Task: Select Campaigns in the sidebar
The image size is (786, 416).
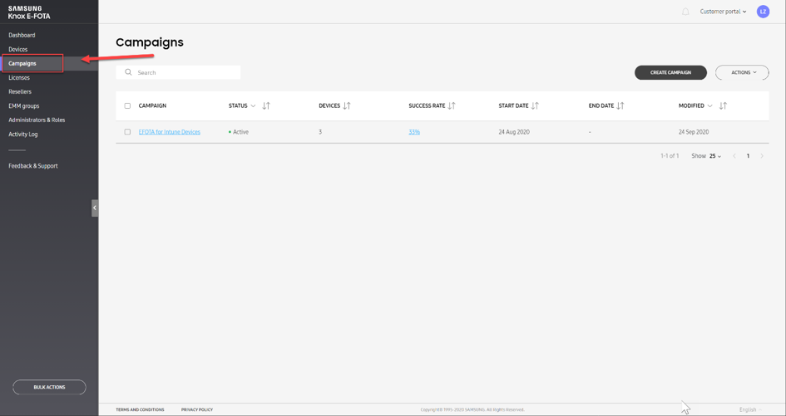Action: pos(22,64)
